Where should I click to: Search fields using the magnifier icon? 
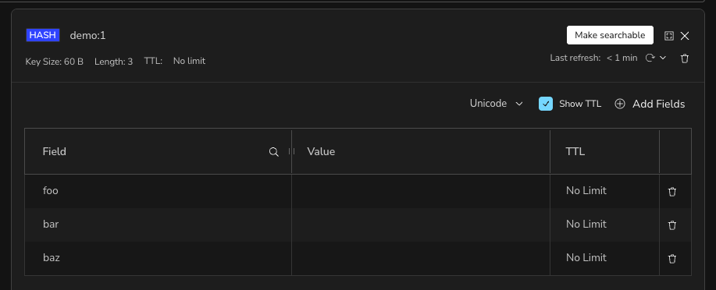tap(274, 152)
